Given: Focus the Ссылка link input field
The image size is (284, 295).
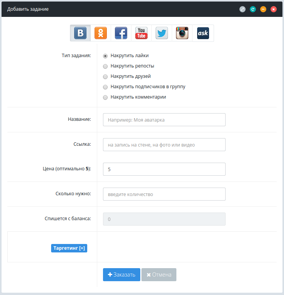Looking at the screenshot, I should pos(164,145).
